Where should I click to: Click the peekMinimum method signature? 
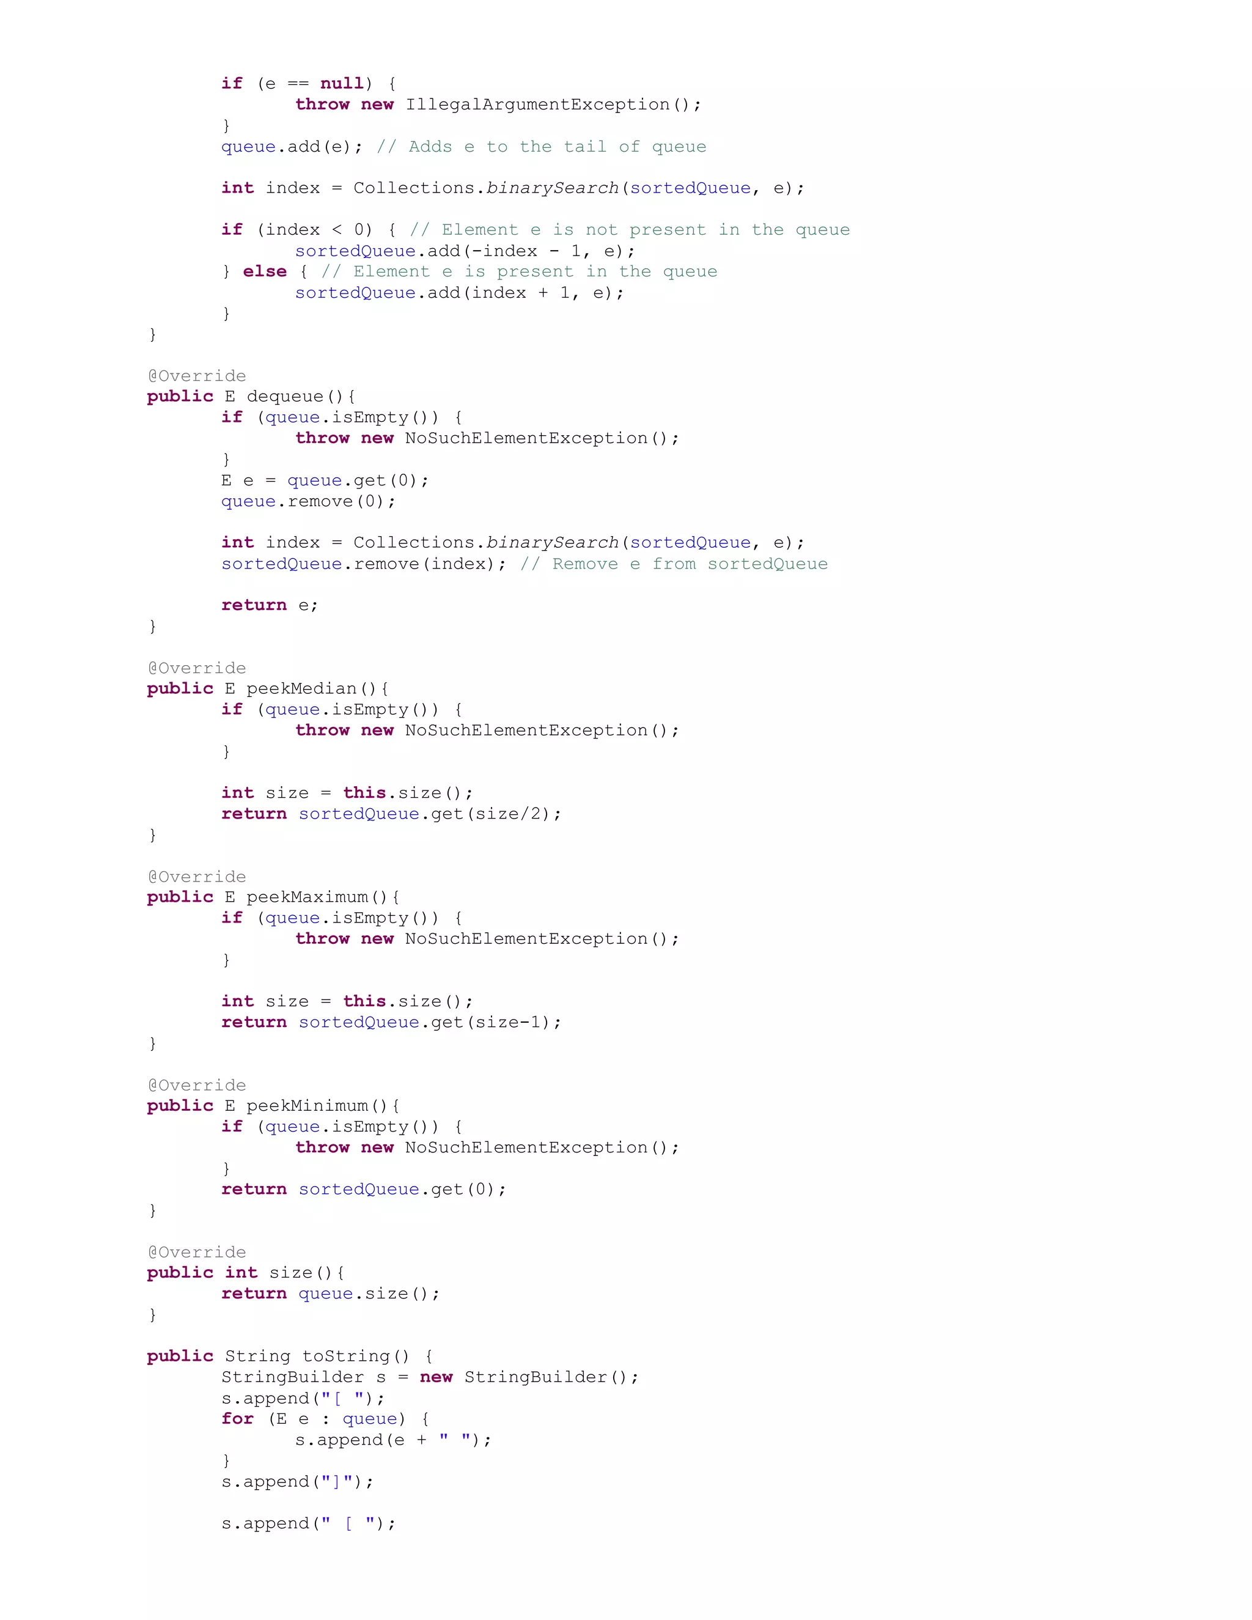tap(273, 1106)
